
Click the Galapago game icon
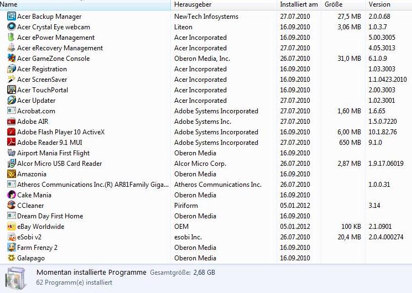tap(12, 258)
